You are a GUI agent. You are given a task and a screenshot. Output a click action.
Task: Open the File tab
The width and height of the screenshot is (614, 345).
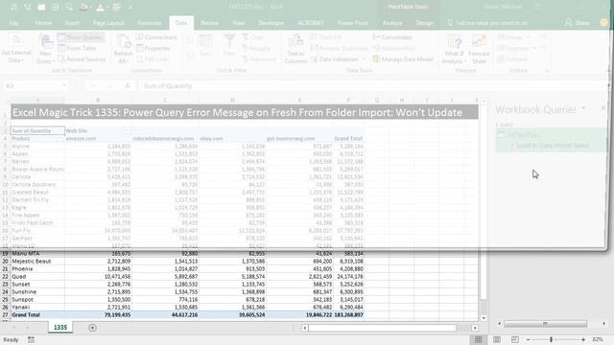click(13, 23)
